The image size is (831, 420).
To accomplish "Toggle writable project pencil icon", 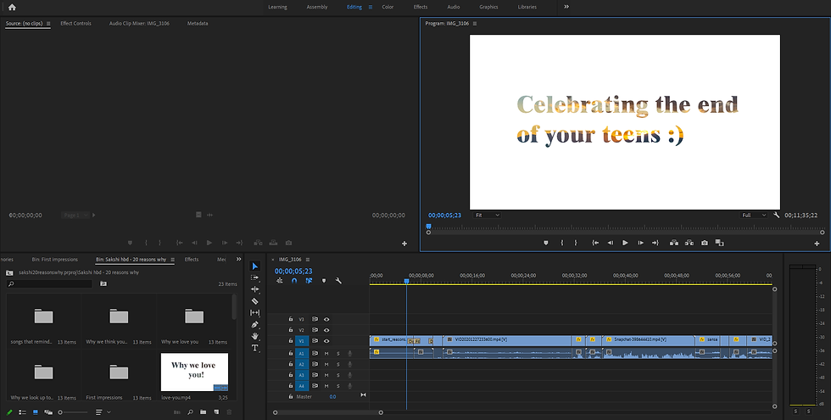I will (x=9, y=412).
